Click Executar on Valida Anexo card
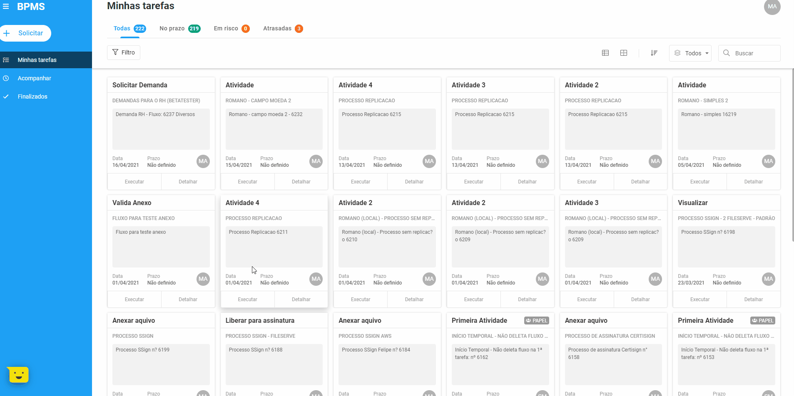The width and height of the screenshot is (794, 396). coord(134,299)
